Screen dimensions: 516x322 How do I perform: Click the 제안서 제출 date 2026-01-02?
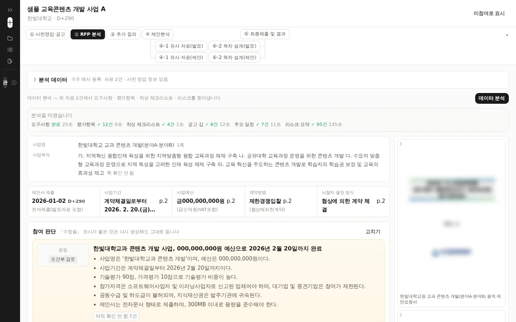tap(49, 201)
